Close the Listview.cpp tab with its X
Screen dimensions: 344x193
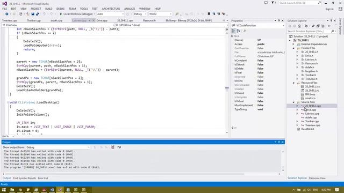point(93,20)
